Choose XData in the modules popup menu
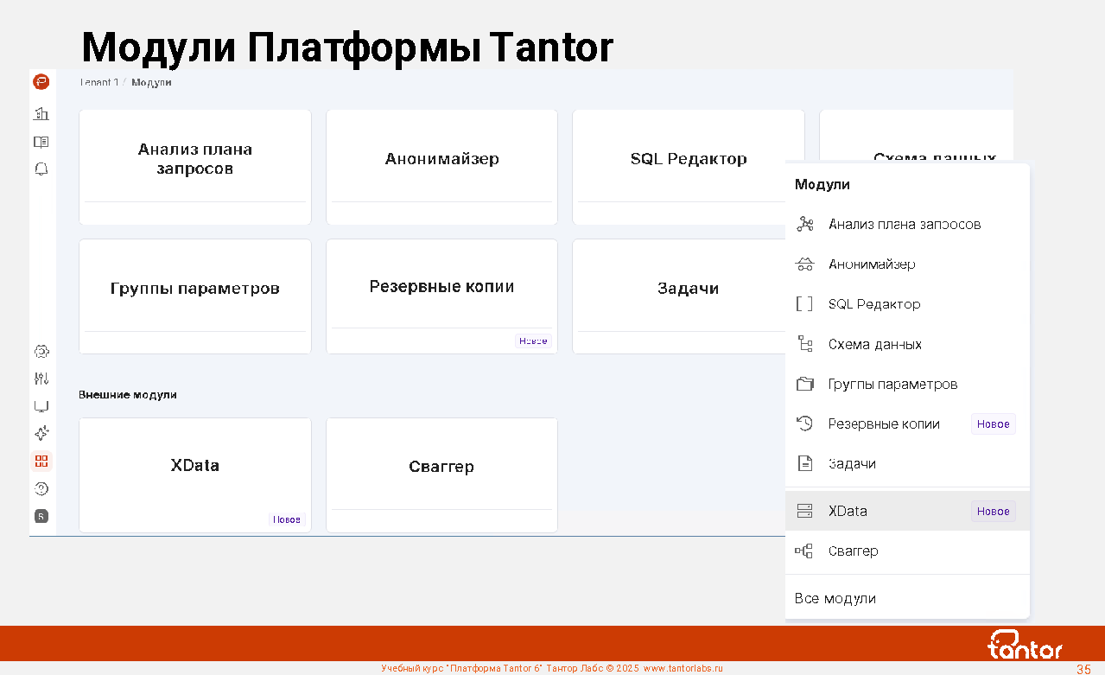1105x675 pixels. tap(848, 511)
